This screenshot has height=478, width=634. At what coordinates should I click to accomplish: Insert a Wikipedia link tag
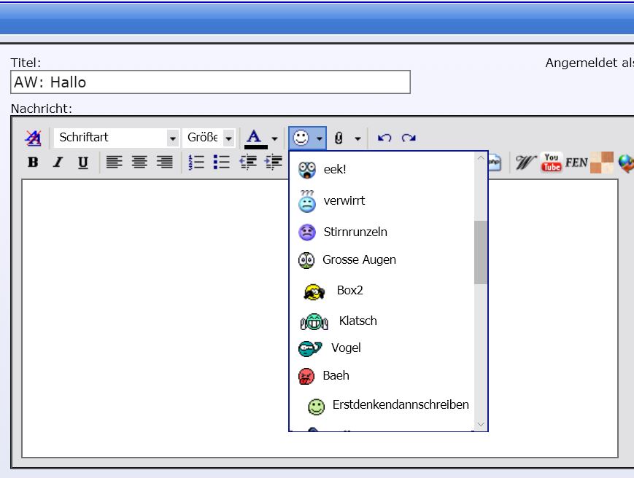point(525,162)
